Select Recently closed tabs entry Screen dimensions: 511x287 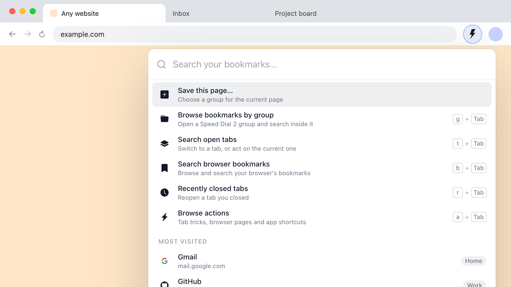(x=322, y=193)
